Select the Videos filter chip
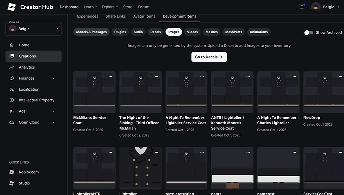Screen dimensions: 344x195 click(192, 32)
